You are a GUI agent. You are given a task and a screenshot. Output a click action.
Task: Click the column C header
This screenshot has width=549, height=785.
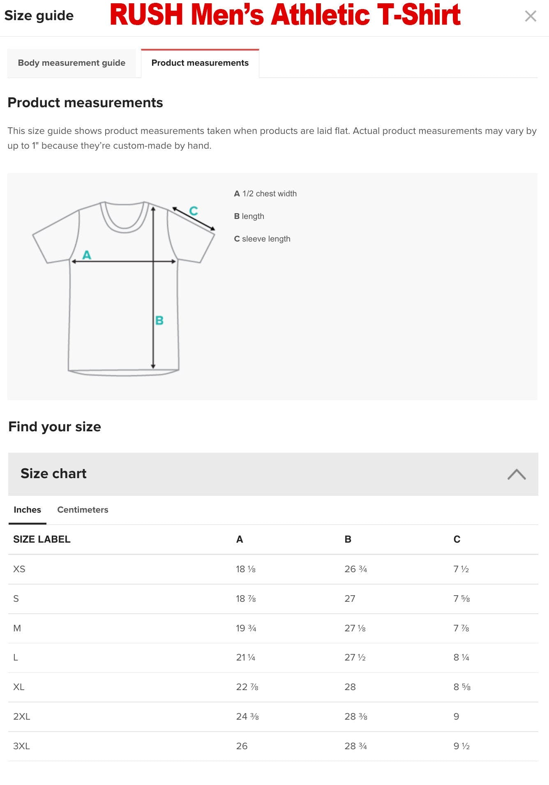click(x=457, y=539)
